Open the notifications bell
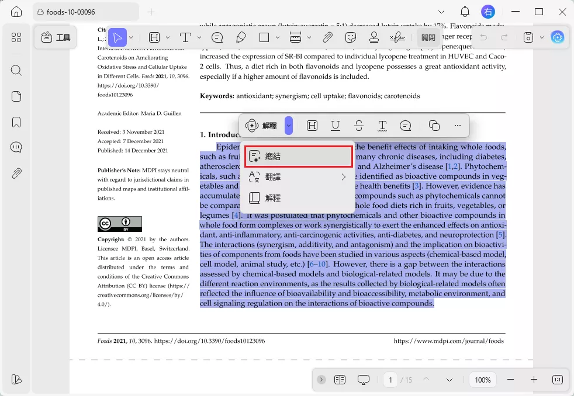Viewport: 574px width, 396px height. [x=465, y=12]
